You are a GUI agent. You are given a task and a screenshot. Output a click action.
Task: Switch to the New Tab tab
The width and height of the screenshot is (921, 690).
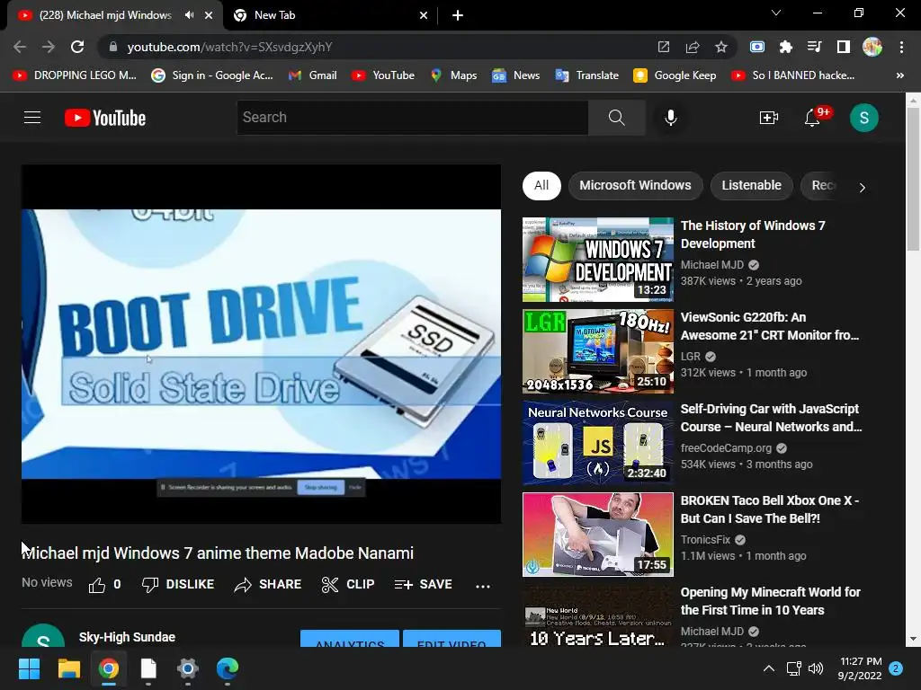pyautogui.click(x=330, y=15)
